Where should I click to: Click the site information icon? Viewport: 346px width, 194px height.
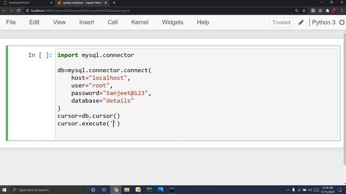click(28, 11)
